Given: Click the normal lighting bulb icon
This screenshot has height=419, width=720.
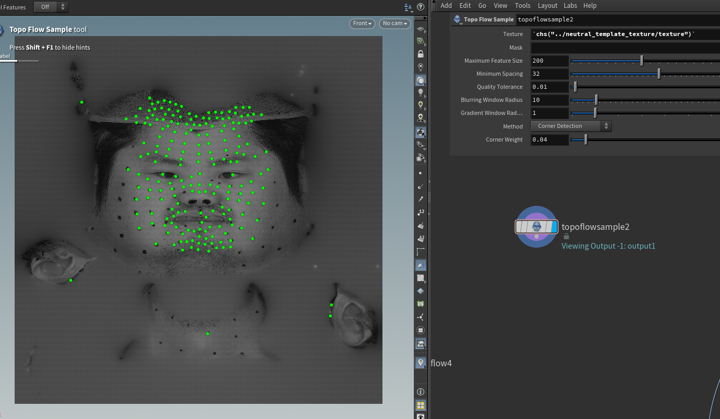Looking at the screenshot, I should pos(421,92).
